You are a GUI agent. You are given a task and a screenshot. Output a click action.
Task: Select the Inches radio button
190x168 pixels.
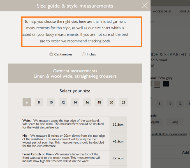click(84, 54)
